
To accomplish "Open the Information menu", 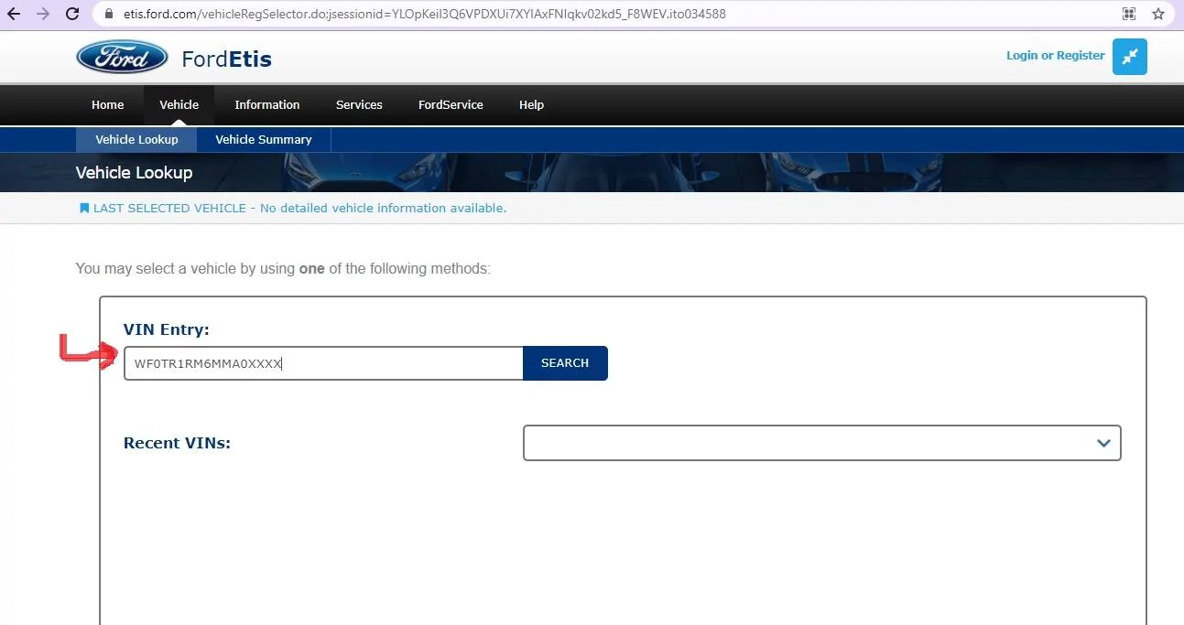I will [266, 105].
